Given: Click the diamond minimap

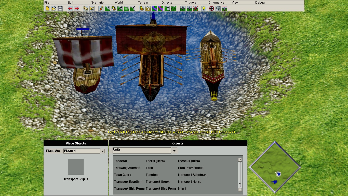Looking at the screenshot, I should (275, 167).
